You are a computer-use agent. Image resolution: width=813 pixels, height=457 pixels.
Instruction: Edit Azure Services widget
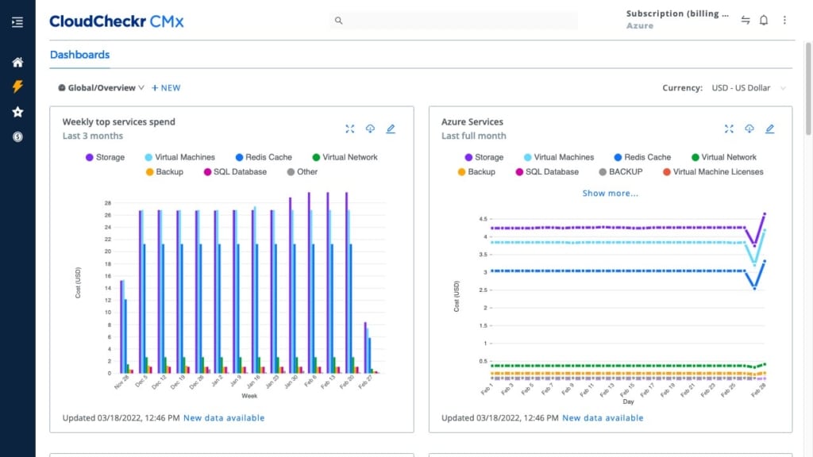(x=769, y=129)
